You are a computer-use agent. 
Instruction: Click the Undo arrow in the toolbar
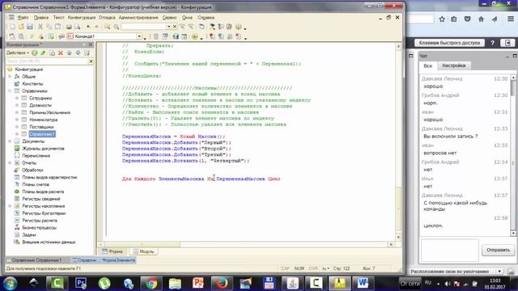pyautogui.click(x=88, y=27)
